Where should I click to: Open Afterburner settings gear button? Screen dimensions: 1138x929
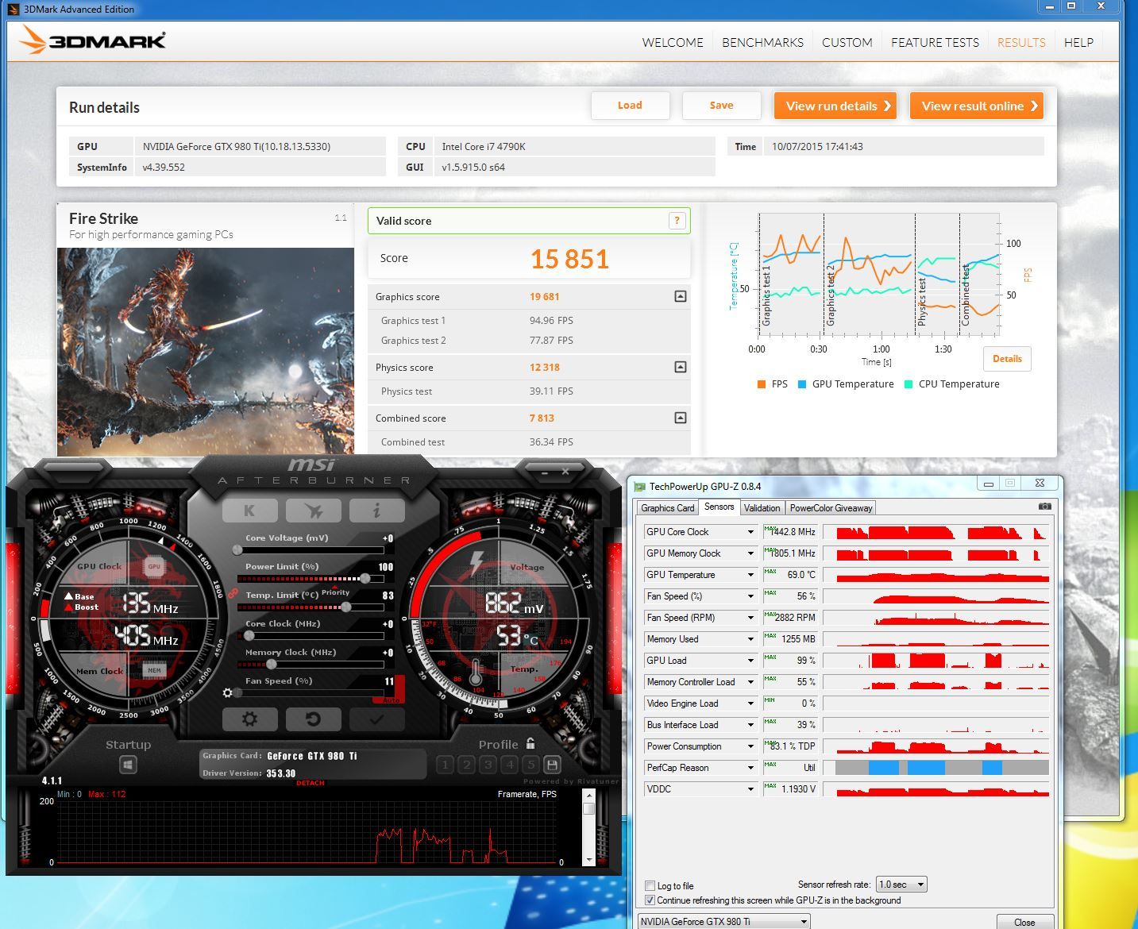tap(250, 719)
